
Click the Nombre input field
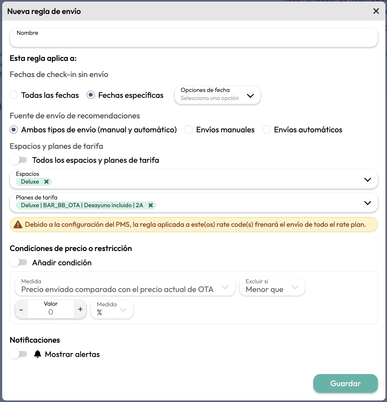click(x=193, y=38)
